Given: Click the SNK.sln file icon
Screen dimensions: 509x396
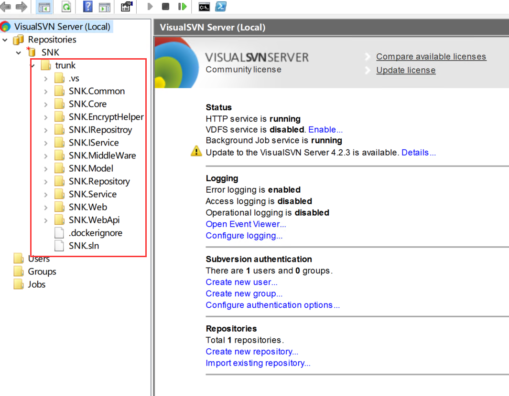Looking at the screenshot, I should click(x=59, y=246).
